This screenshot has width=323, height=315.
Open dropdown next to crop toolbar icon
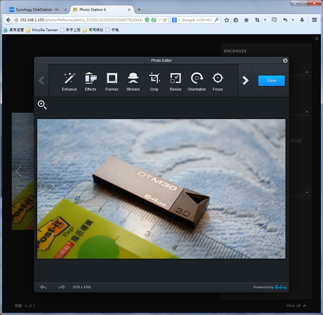265,20
